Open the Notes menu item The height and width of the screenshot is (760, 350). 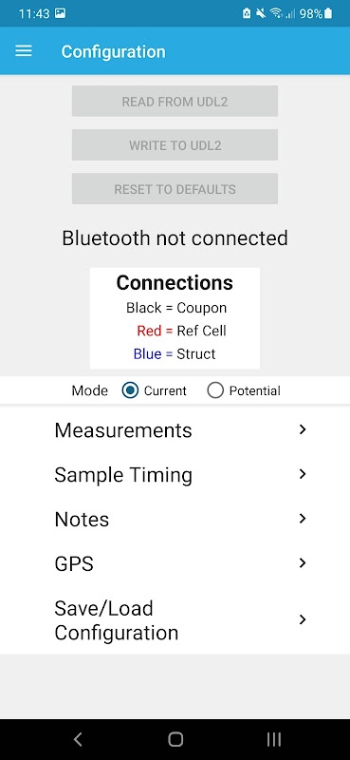pos(175,519)
